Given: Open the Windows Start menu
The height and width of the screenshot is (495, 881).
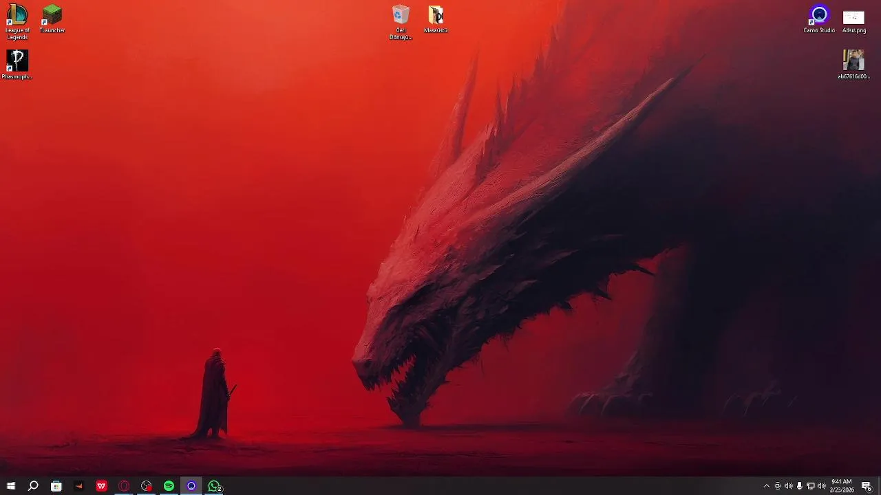Looking at the screenshot, I should 11,486.
